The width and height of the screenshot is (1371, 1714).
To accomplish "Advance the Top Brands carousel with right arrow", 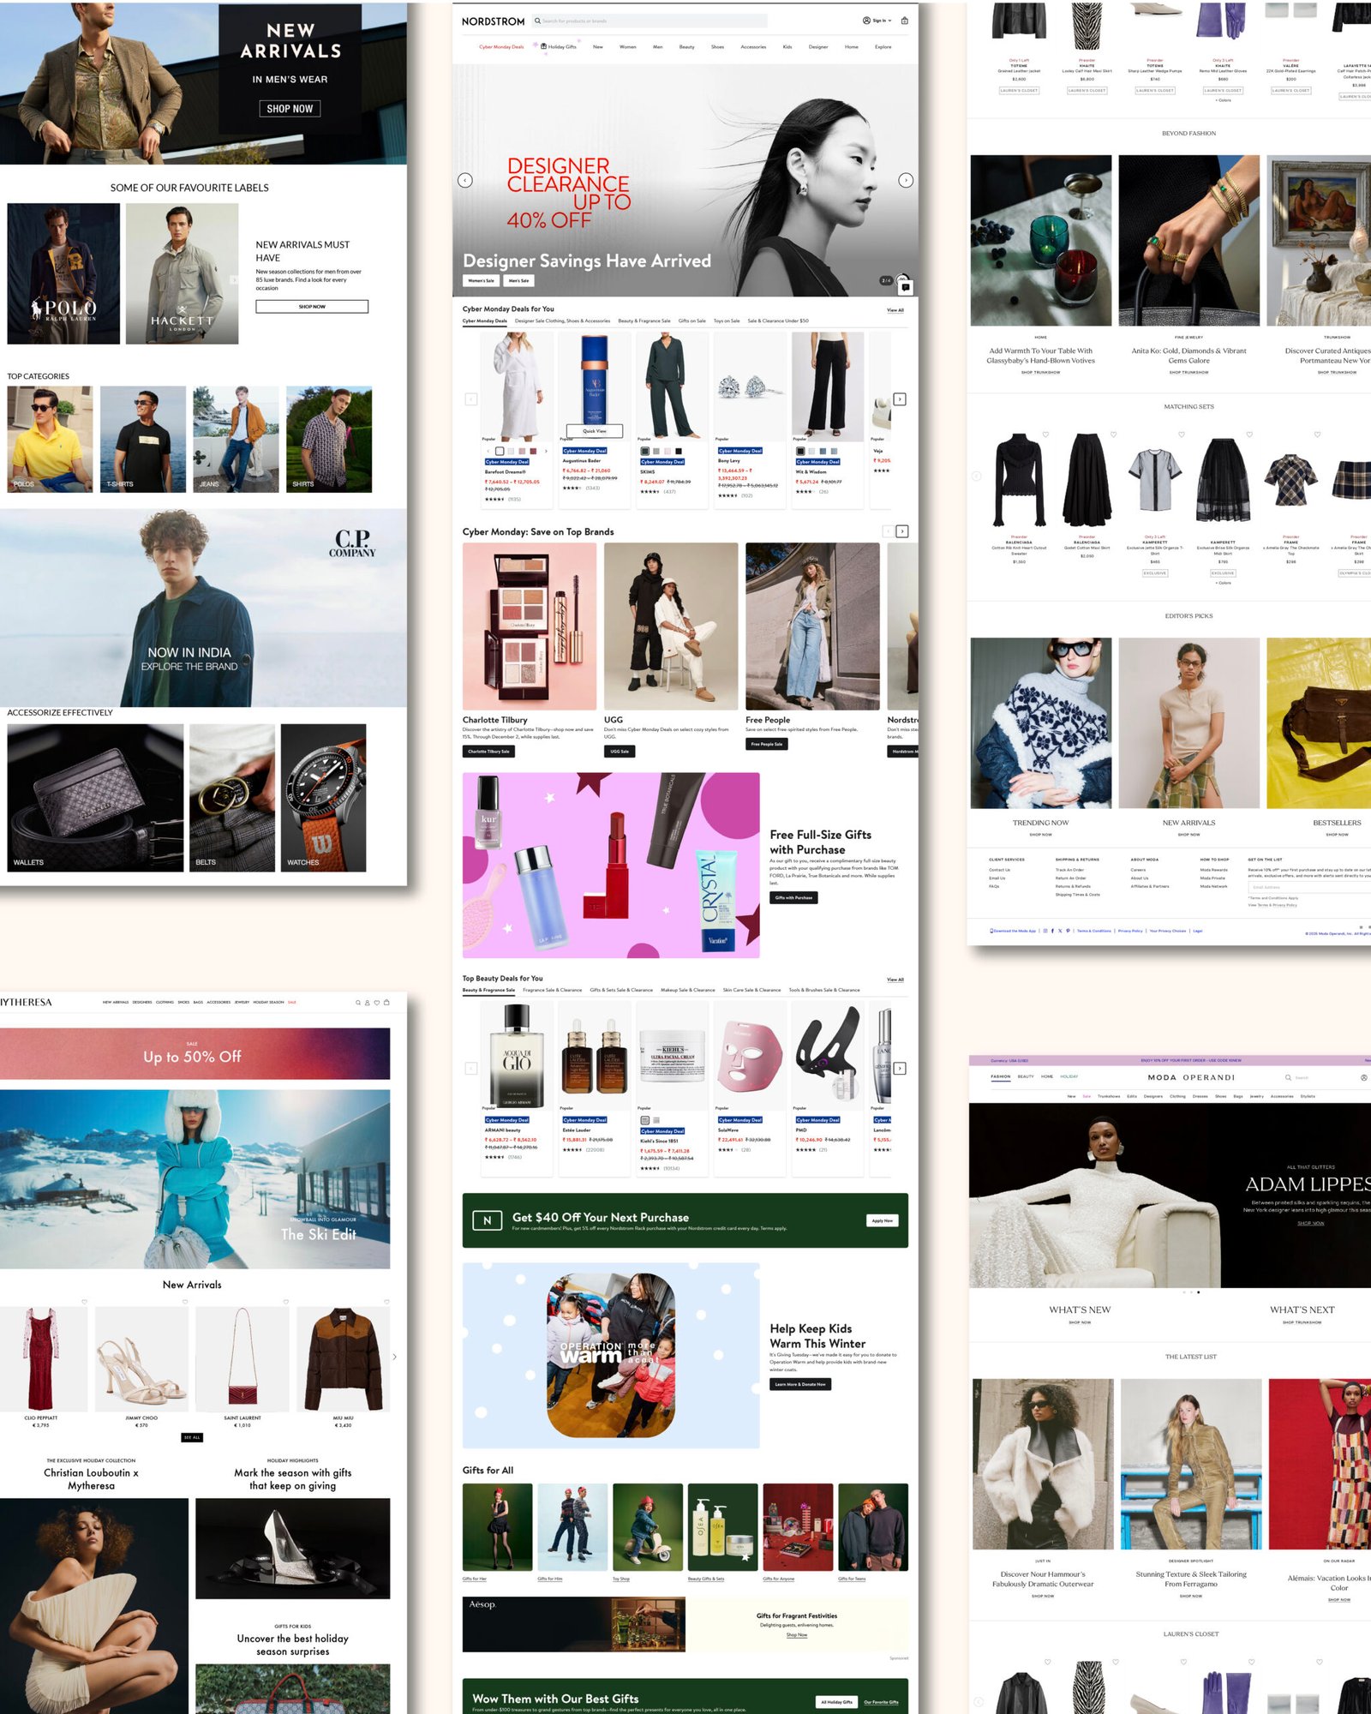I will [x=901, y=531].
